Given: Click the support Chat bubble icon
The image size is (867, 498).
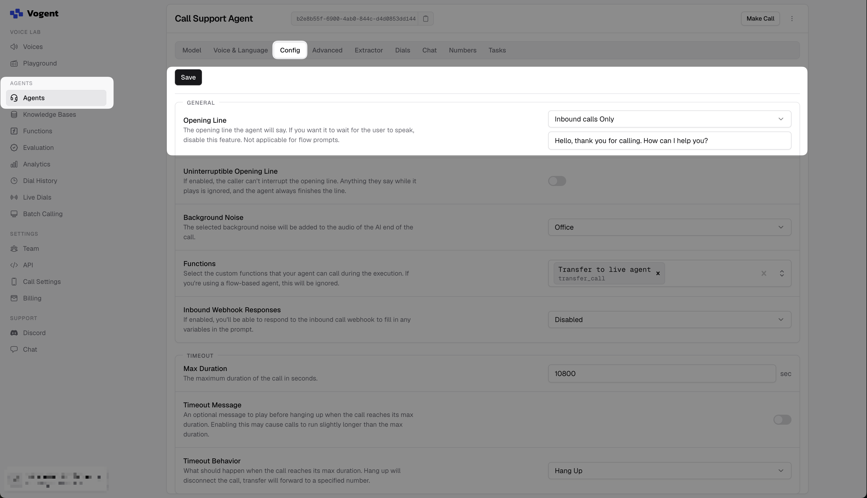Looking at the screenshot, I should 14,350.
